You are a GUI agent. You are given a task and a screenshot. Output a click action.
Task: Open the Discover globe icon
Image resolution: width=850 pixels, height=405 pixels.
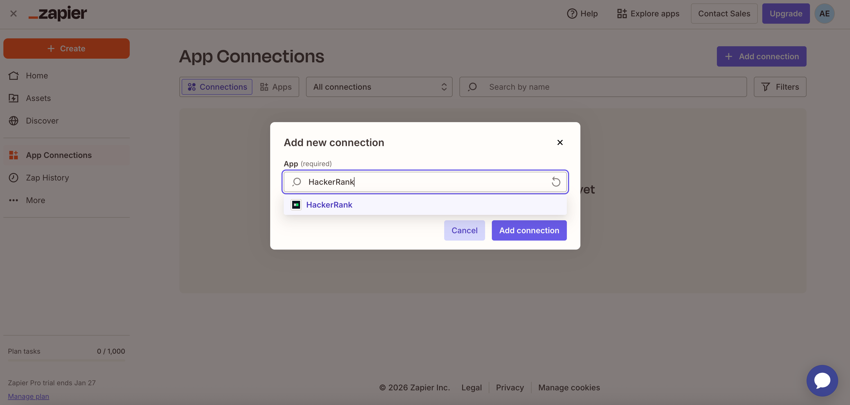click(x=14, y=121)
